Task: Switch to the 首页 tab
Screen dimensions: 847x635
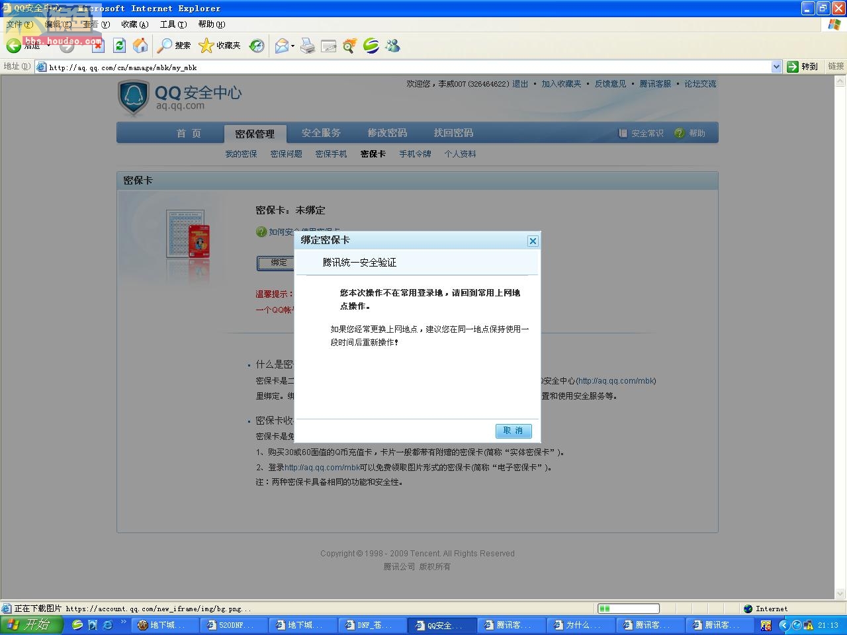Action: click(x=189, y=133)
